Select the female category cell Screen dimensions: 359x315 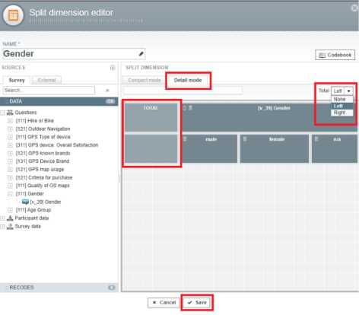tap(275, 148)
